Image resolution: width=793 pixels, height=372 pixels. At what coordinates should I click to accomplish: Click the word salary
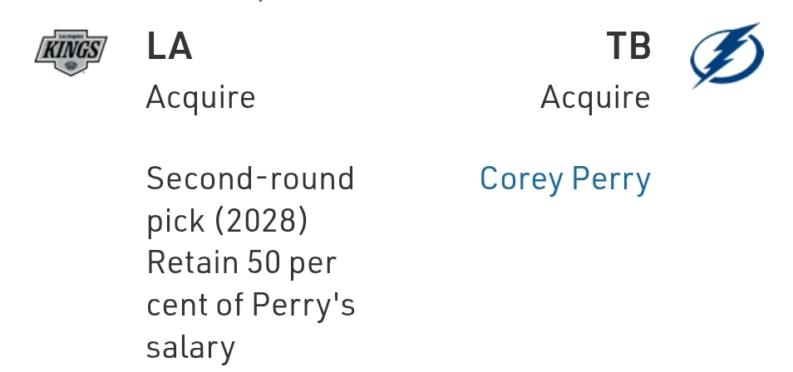190,347
